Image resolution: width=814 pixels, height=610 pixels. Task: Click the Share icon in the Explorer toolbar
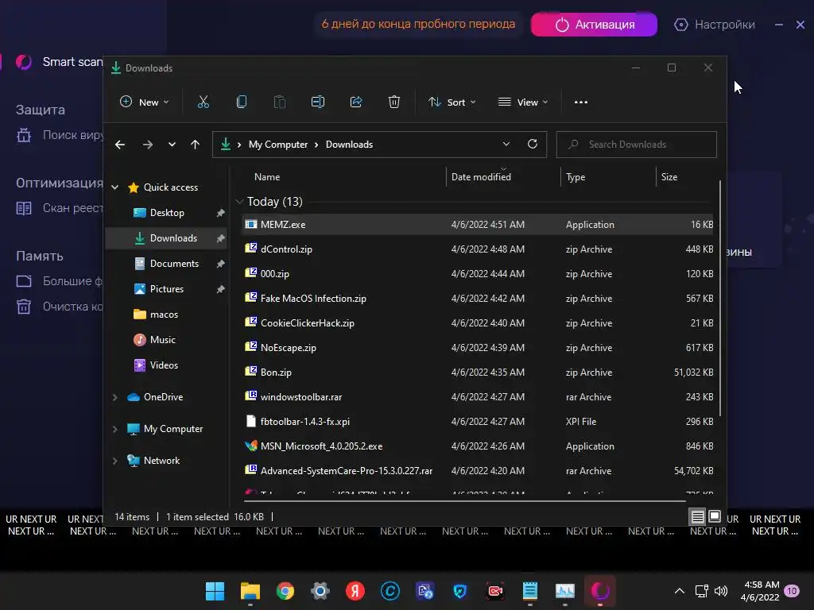356,102
